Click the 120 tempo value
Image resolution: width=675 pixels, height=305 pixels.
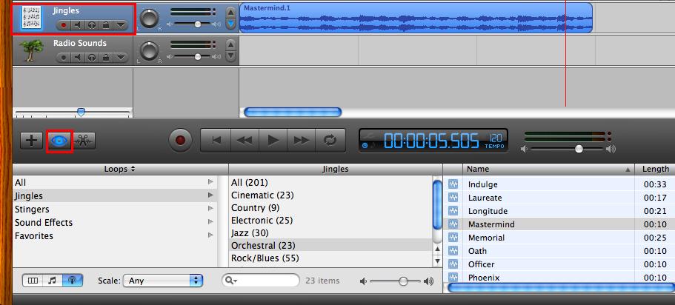point(496,138)
